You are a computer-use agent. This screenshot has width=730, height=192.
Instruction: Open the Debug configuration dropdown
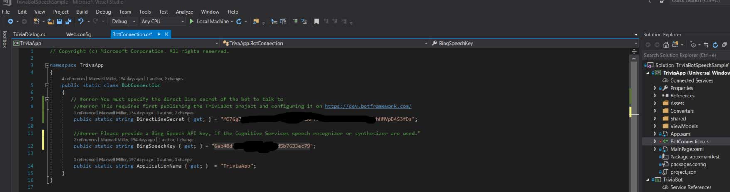click(123, 22)
